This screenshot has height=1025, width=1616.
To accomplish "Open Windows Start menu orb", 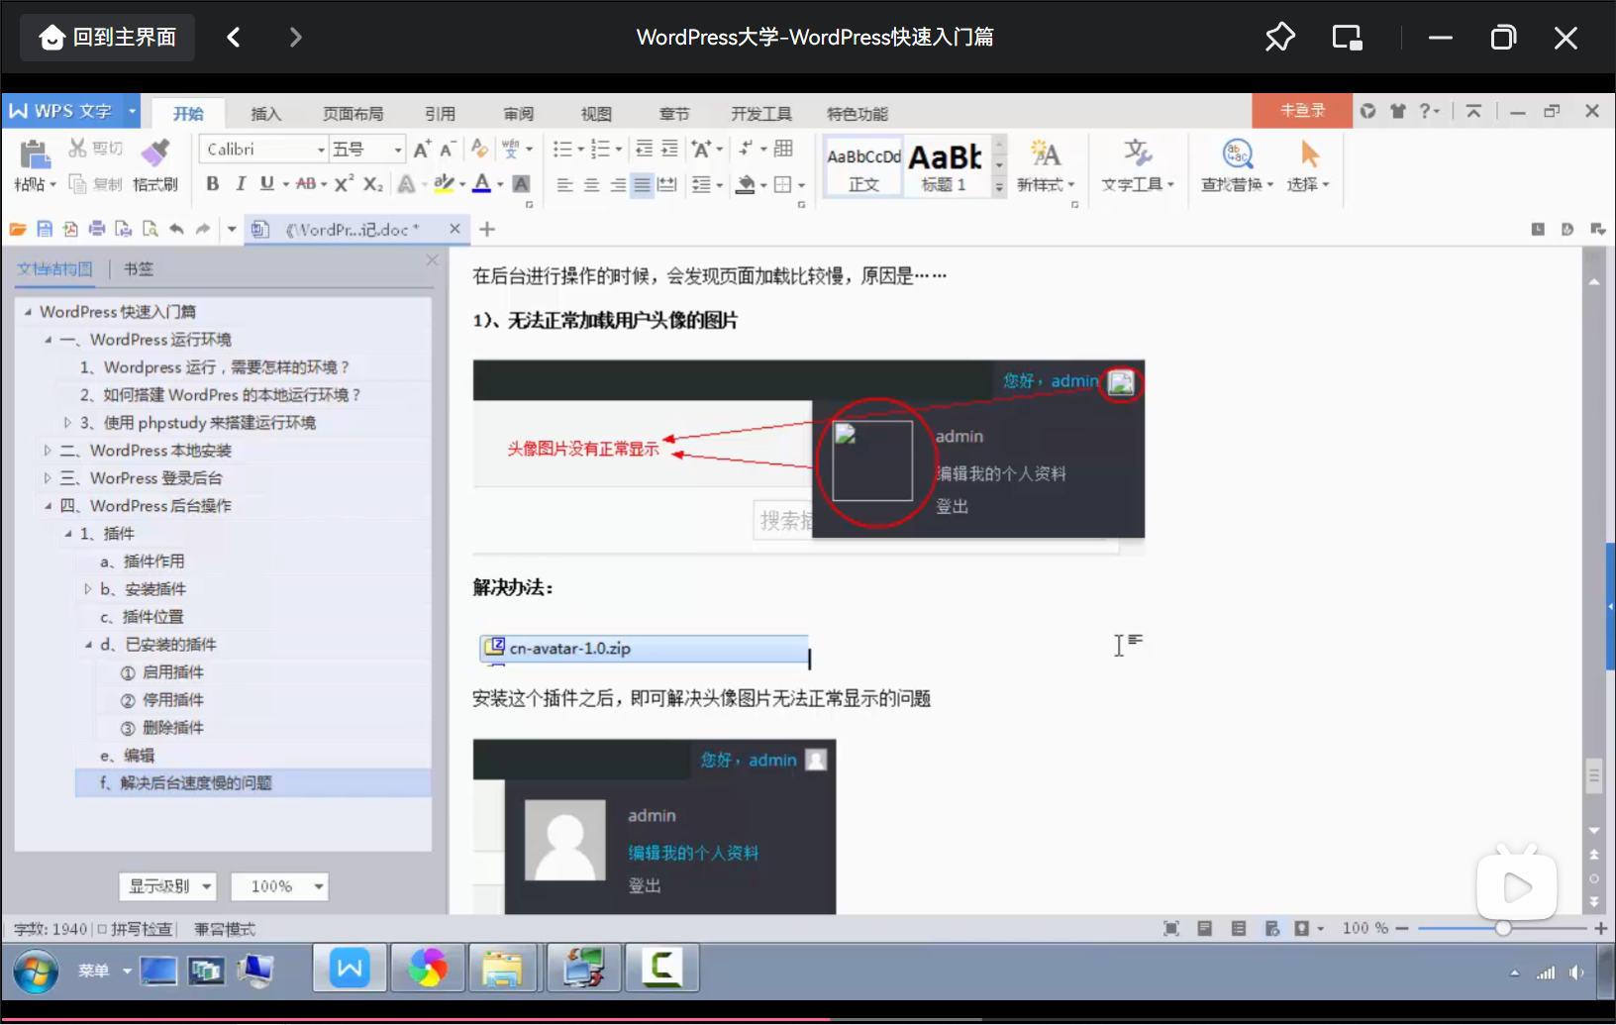I will (36, 971).
